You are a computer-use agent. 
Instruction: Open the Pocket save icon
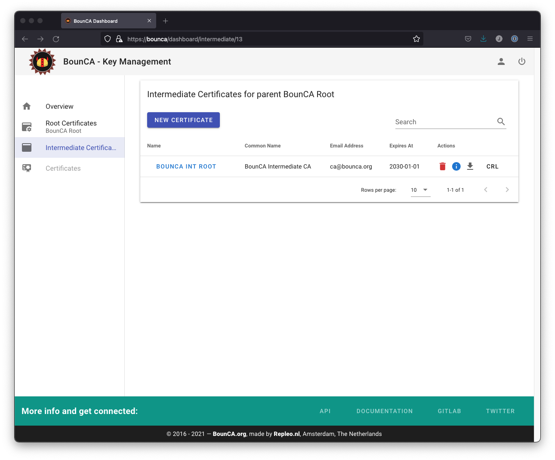[x=468, y=39]
